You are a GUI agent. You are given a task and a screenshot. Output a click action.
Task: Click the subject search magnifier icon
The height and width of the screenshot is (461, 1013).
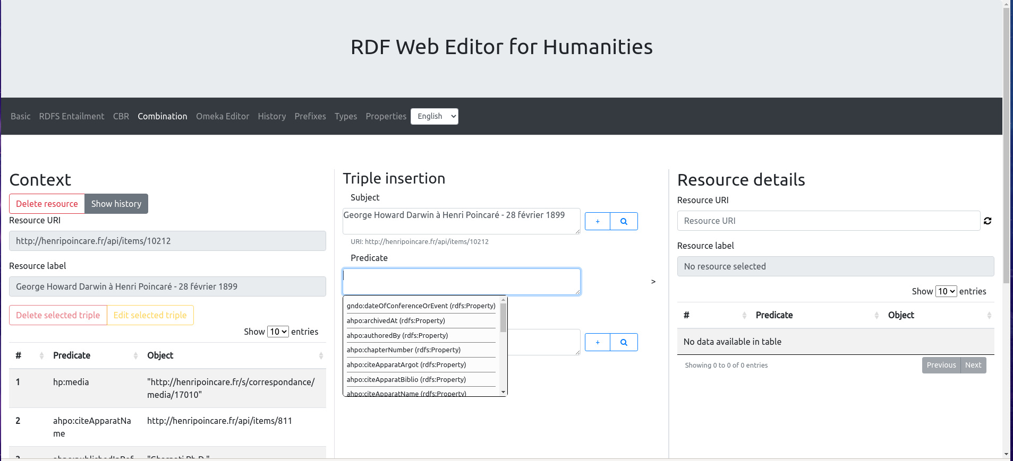pyautogui.click(x=624, y=221)
